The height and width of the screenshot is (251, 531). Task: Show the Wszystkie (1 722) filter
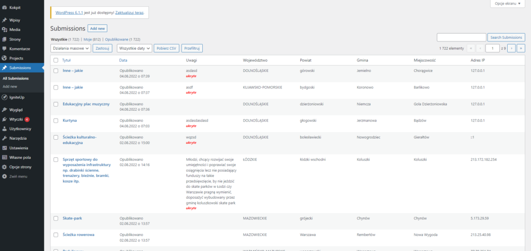(x=65, y=39)
